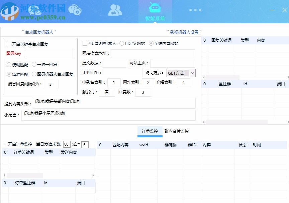Image resolution: width=289 pixels, height=203 pixels.
Task: Click the 消息回复间隔(秒) value field
Action: pyautogui.click(x=51, y=84)
